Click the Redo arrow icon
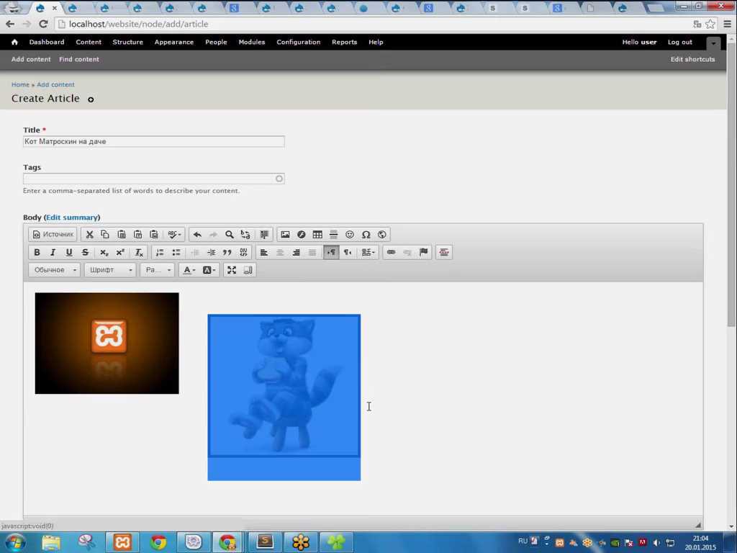The height and width of the screenshot is (553, 737). click(x=213, y=234)
